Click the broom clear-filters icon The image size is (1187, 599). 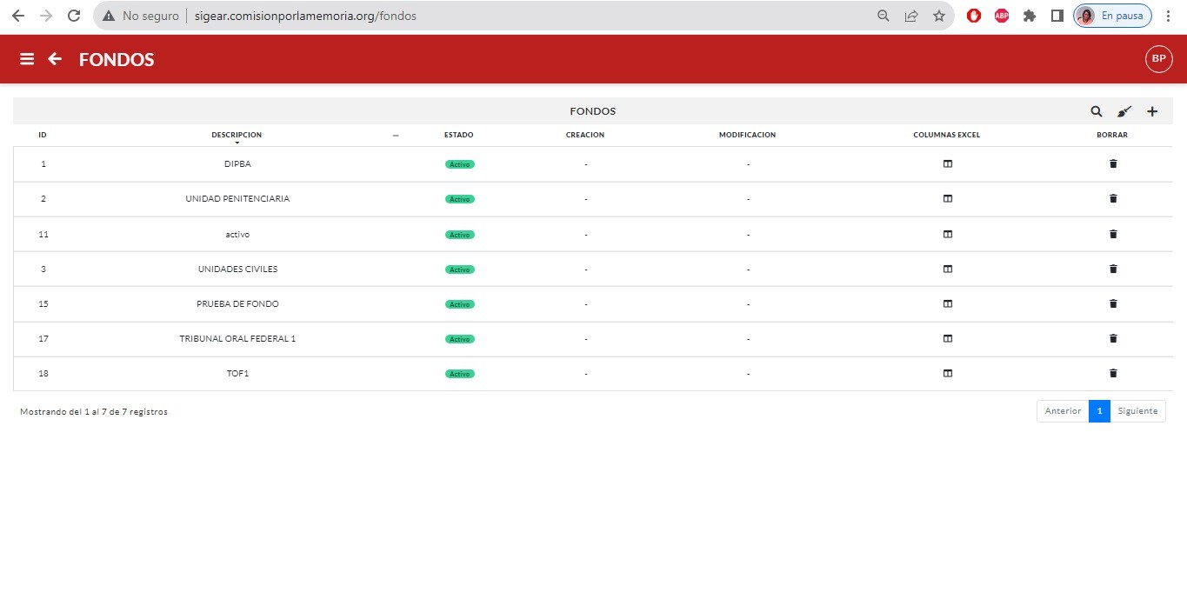click(x=1124, y=111)
